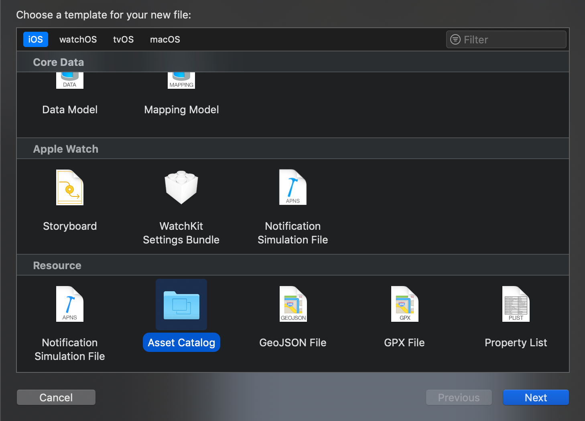The width and height of the screenshot is (585, 421).
Task: Click the Next button
Action: pos(536,397)
